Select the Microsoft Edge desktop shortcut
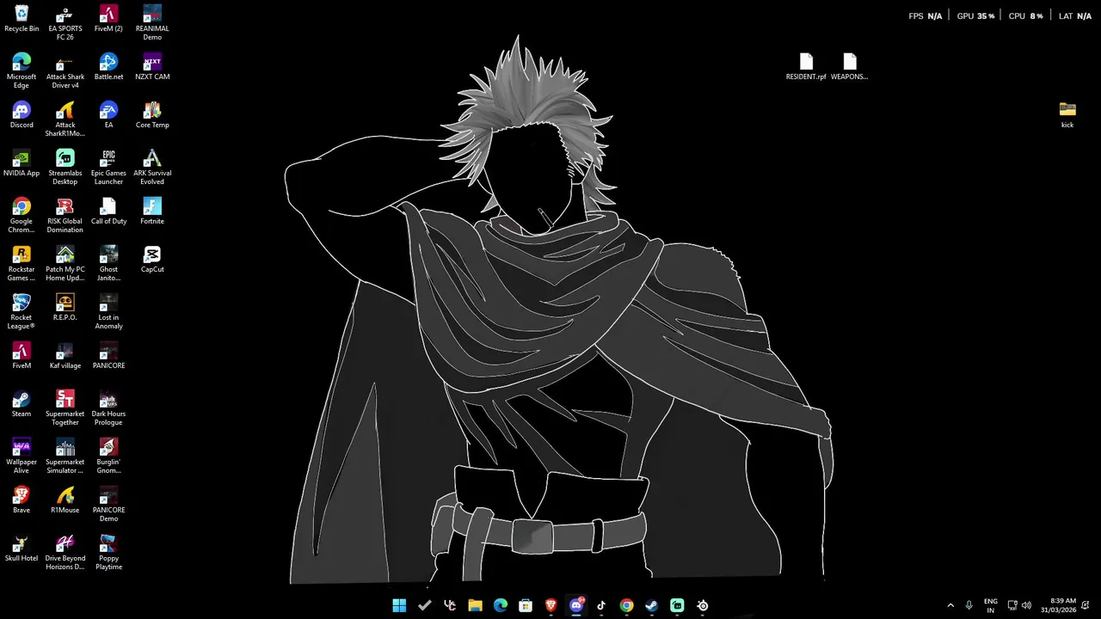The image size is (1101, 619). pyautogui.click(x=22, y=71)
